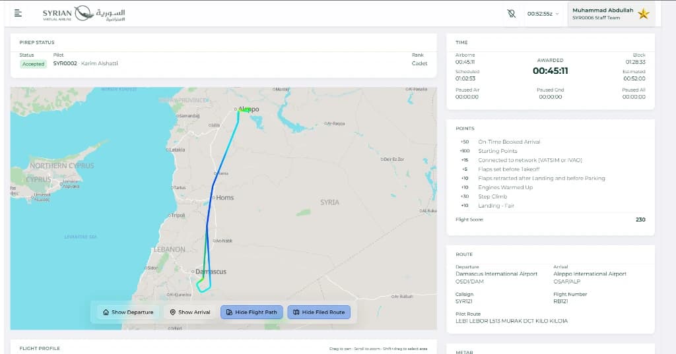Open Damascus International Airport departure link
Screen dimensions: 676x354
point(496,274)
